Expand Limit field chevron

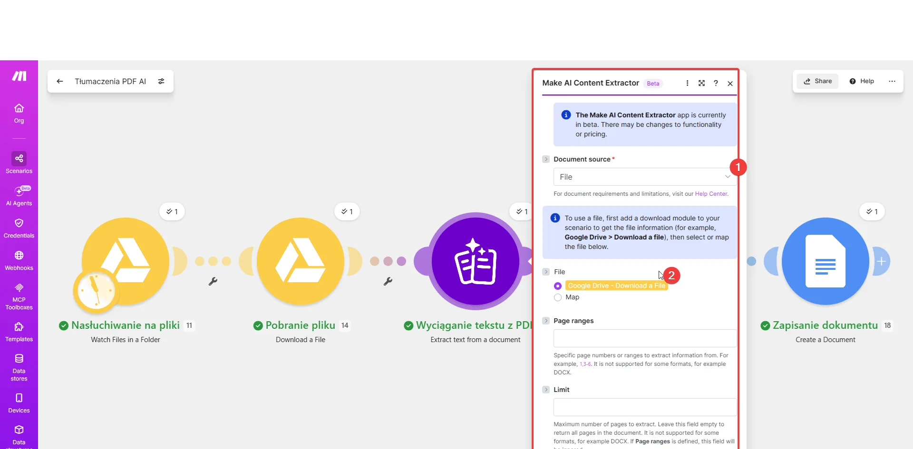tap(546, 390)
